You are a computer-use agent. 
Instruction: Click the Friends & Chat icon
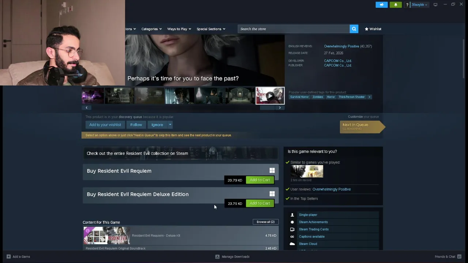click(459, 256)
